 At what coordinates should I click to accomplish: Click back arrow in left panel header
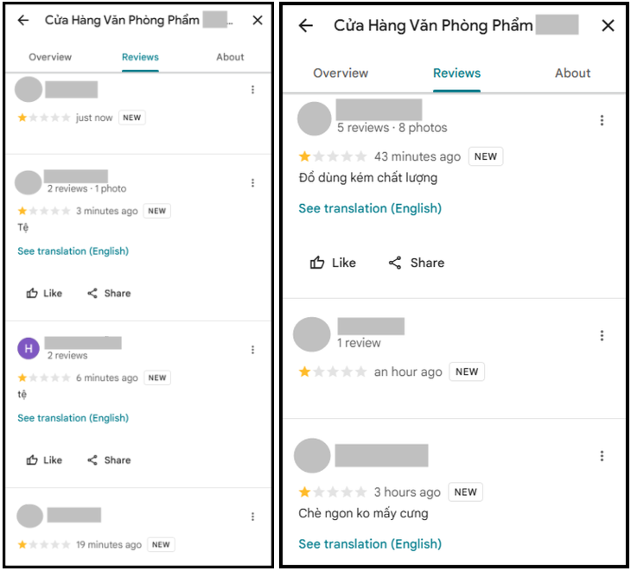point(23,20)
